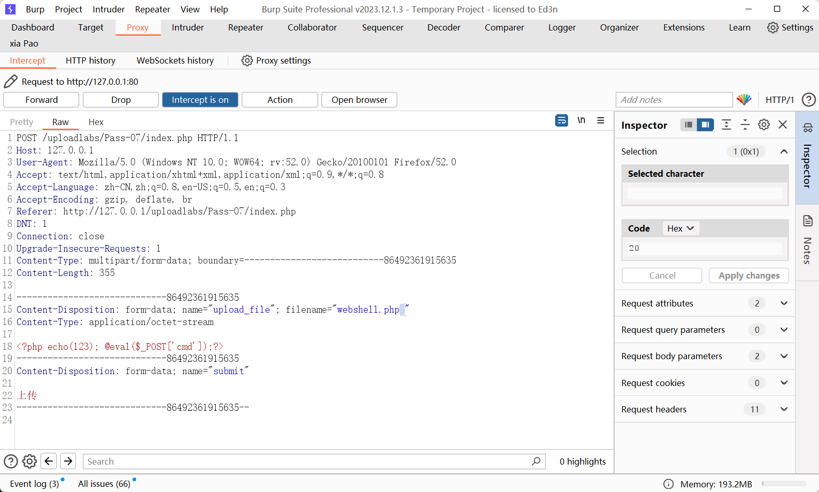Open the xia Pao extension tab
The height and width of the screenshot is (492, 819).
click(x=24, y=43)
